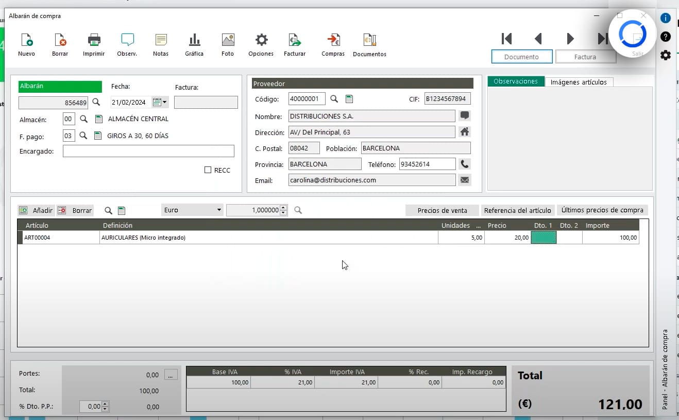Open the Notas notes tool
Viewport: 679px width, 420px height.
(x=160, y=44)
